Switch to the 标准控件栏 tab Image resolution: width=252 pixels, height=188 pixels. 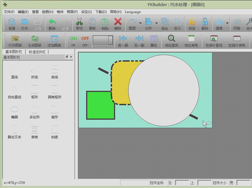pyautogui.click(x=37, y=52)
